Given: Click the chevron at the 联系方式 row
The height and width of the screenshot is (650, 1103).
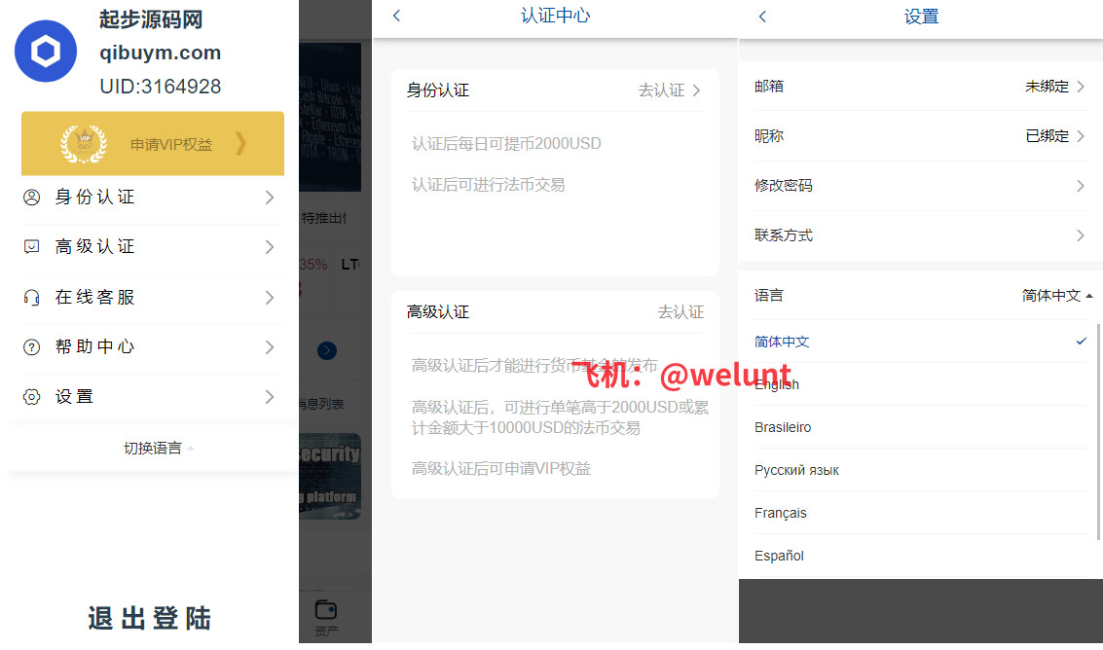Looking at the screenshot, I should coord(1081,235).
